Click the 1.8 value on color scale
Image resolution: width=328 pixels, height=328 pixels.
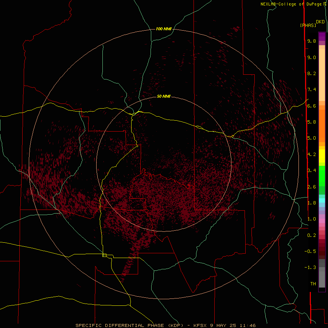312,203
